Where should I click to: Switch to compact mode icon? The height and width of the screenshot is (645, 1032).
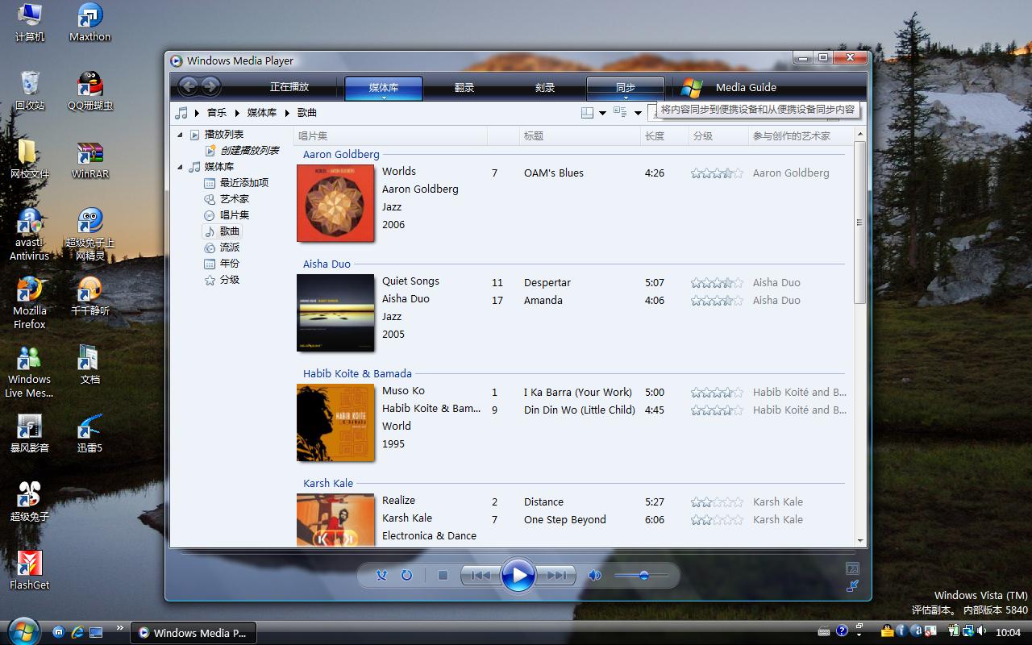point(852,586)
